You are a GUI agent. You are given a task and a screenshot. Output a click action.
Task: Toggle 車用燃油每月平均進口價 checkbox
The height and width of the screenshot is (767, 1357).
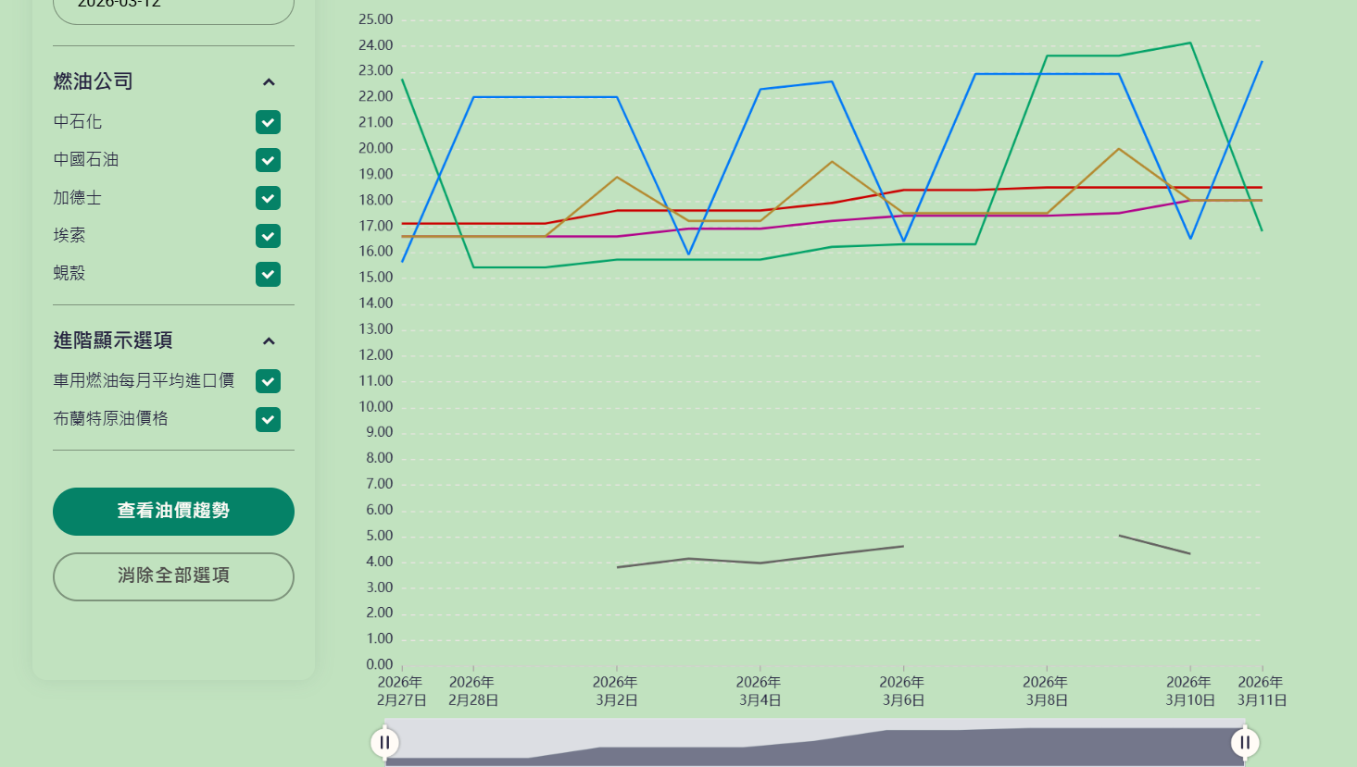(x=268, y=381)
